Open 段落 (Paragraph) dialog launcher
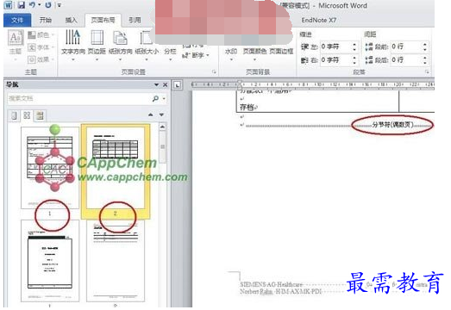This screenshot has width=451, height=310. coord(427,71)
